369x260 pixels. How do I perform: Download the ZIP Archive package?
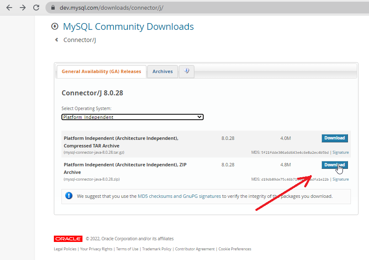[334, 165]
